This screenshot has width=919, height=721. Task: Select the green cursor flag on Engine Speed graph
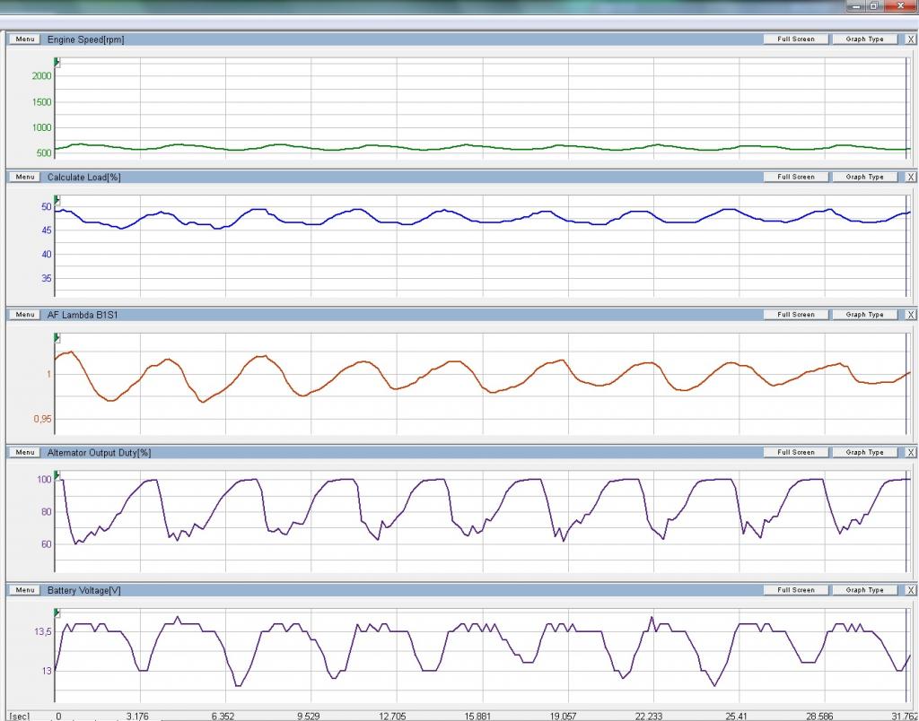(x=57, y=62)
